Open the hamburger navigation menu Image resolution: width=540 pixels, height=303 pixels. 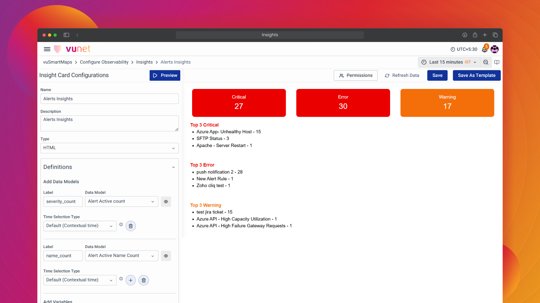point(47,49)
